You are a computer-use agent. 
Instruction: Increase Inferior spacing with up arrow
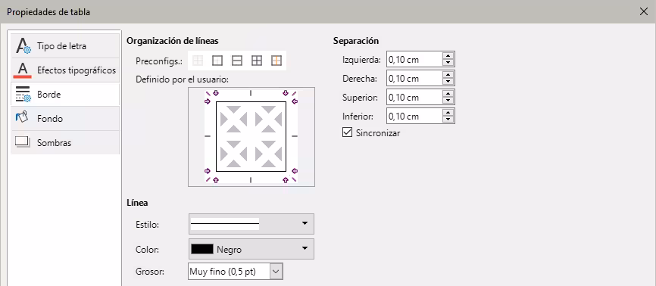448,112
